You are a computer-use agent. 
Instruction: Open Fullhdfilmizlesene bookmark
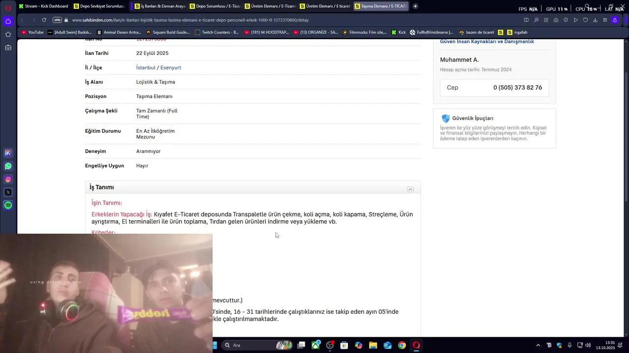pos(431,32)
